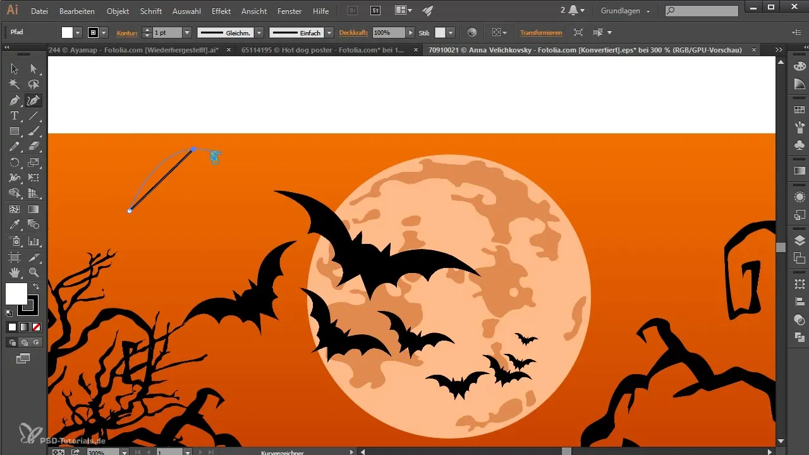This screenshot has width=809, height=455.
Task: Enable Draw Normal mode
Action: [x=12, y=343]
